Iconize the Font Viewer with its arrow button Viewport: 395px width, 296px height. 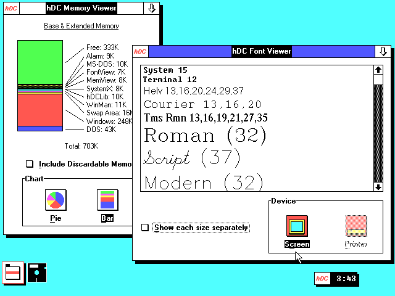(x=383, y=51)
